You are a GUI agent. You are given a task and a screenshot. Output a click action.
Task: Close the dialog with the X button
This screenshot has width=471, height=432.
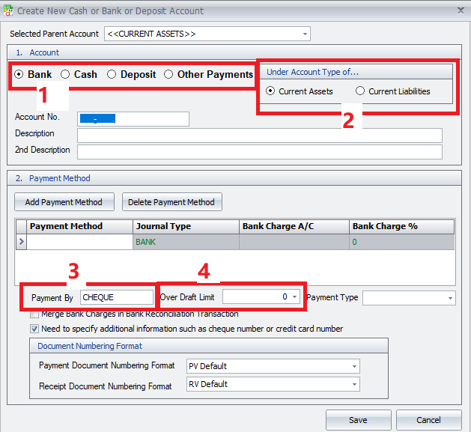[x=458, y=10]
